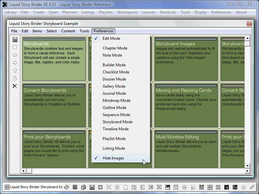Delete card using the black X icon

click(x=15, y=86)
